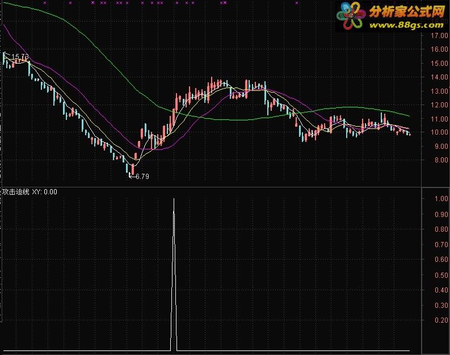
Task: Click the 8.00 price axis label
Action: 441,160
